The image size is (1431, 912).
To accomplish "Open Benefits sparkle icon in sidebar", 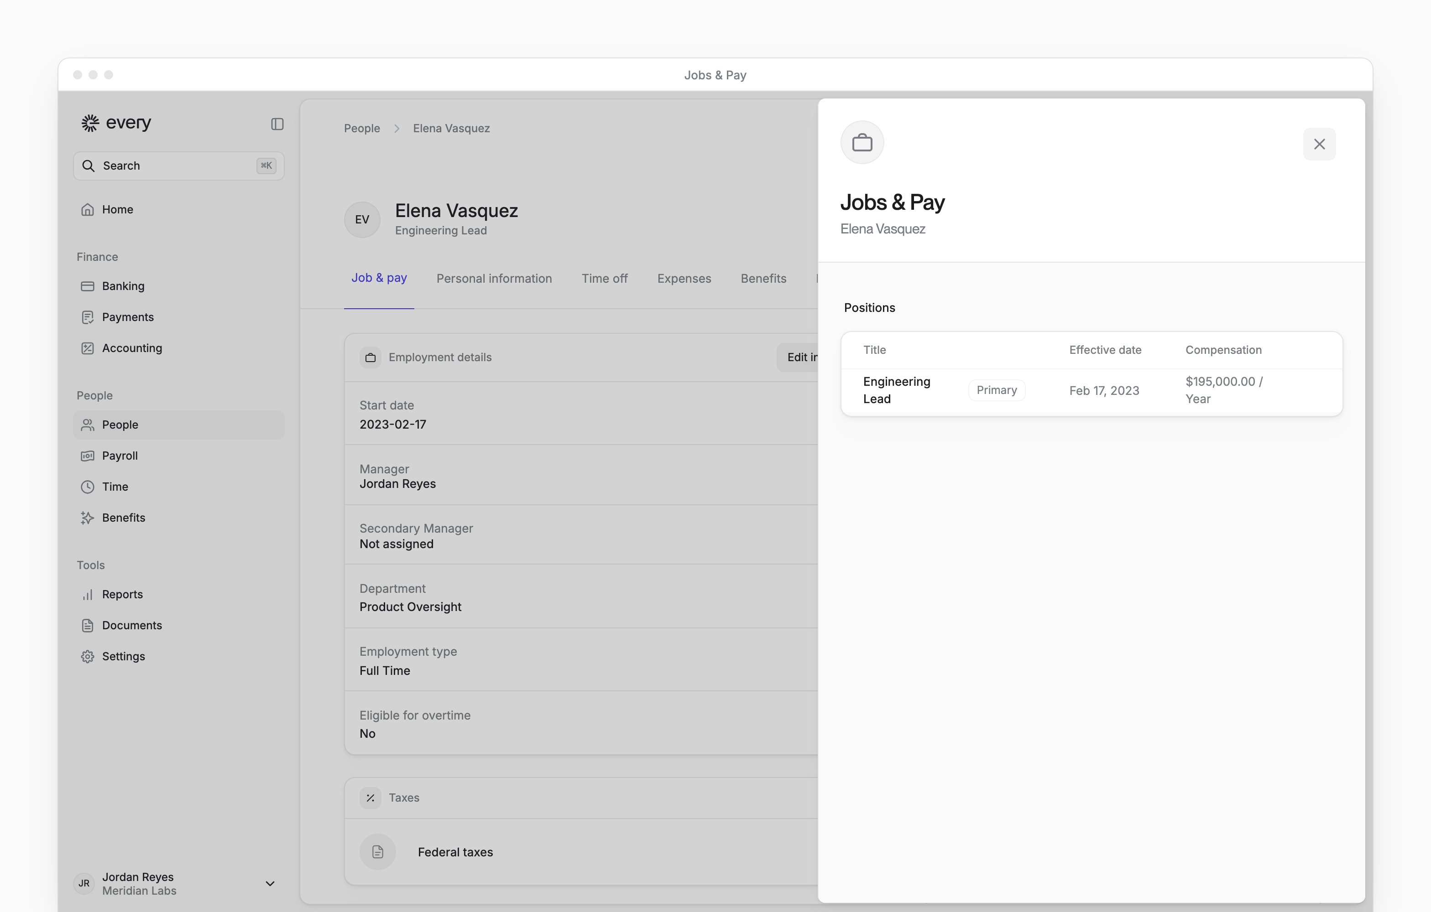I will (x=87, y=518).
